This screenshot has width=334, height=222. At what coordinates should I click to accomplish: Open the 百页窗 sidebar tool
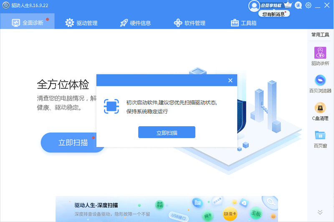320,136
